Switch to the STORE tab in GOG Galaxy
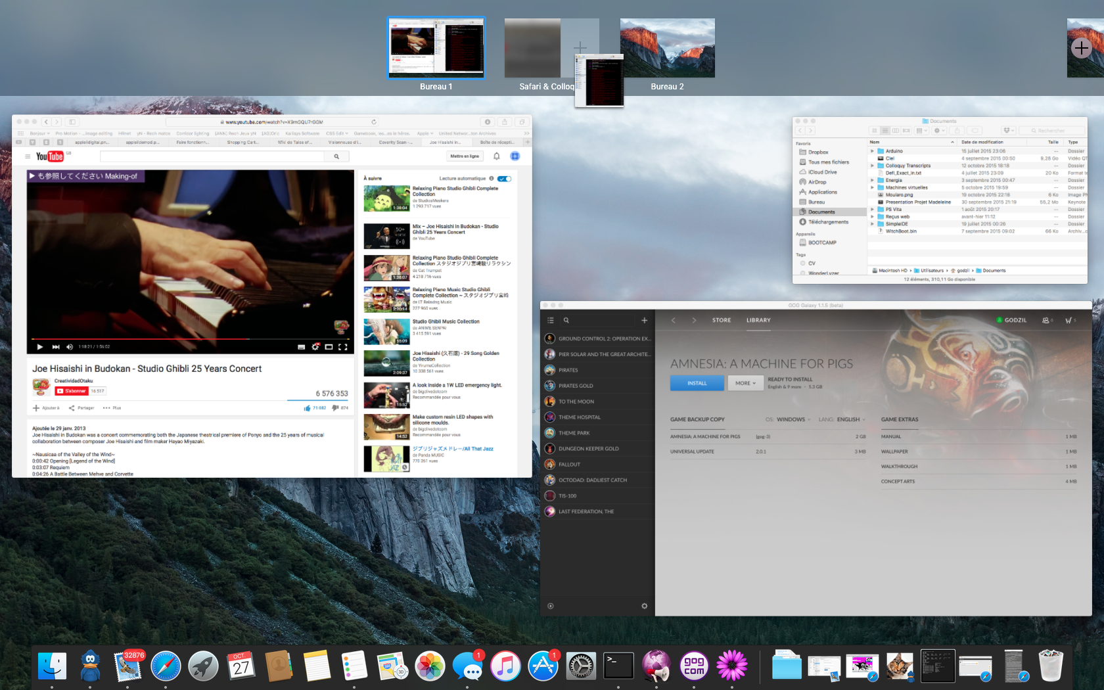Viewport: 1104px width, 690px height. pyautogui.click(x=721, y=321)
